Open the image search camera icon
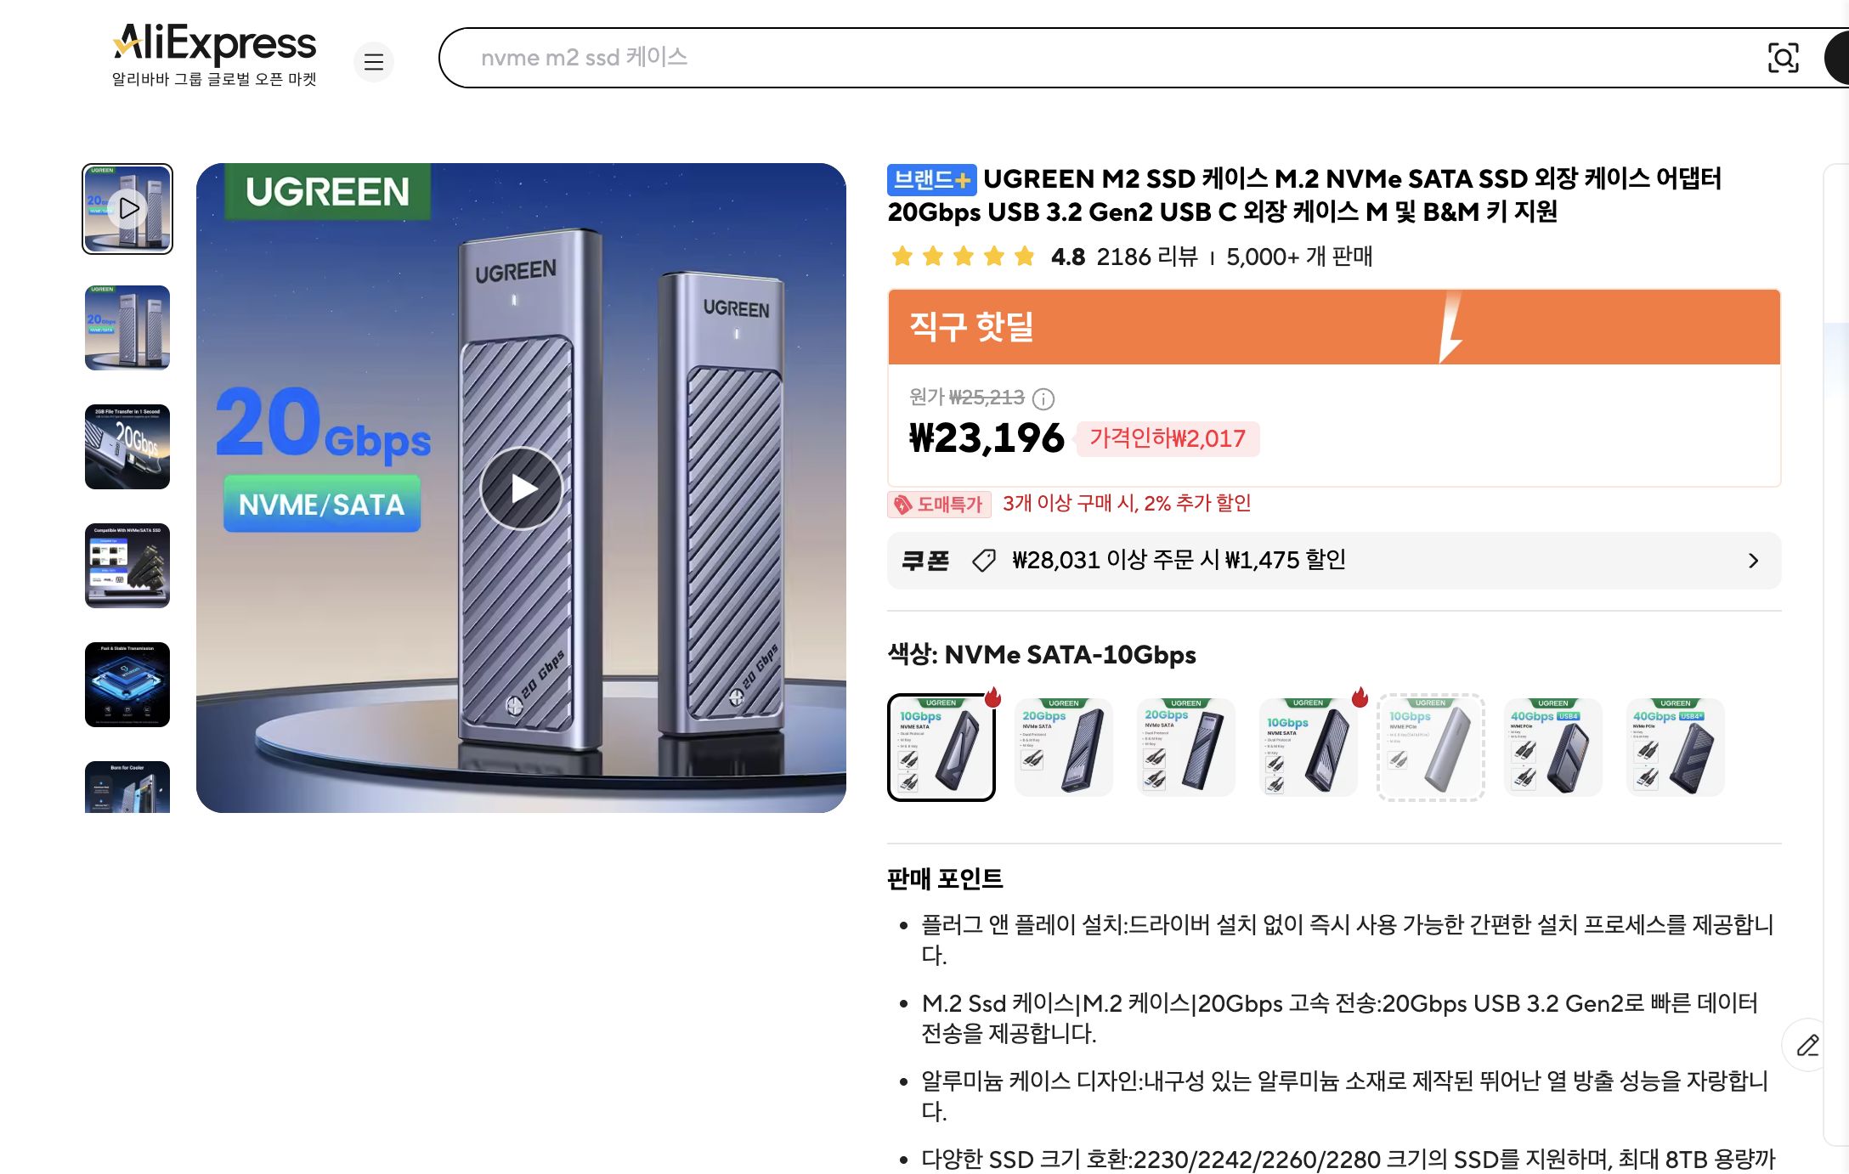Screen dimensions: 1849x1174 pyautogui.click(x=1784, y=58)
